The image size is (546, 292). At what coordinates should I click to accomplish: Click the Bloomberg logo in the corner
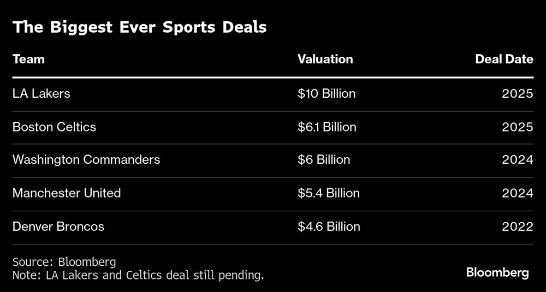pyautogui.click(x=497, y=273)
